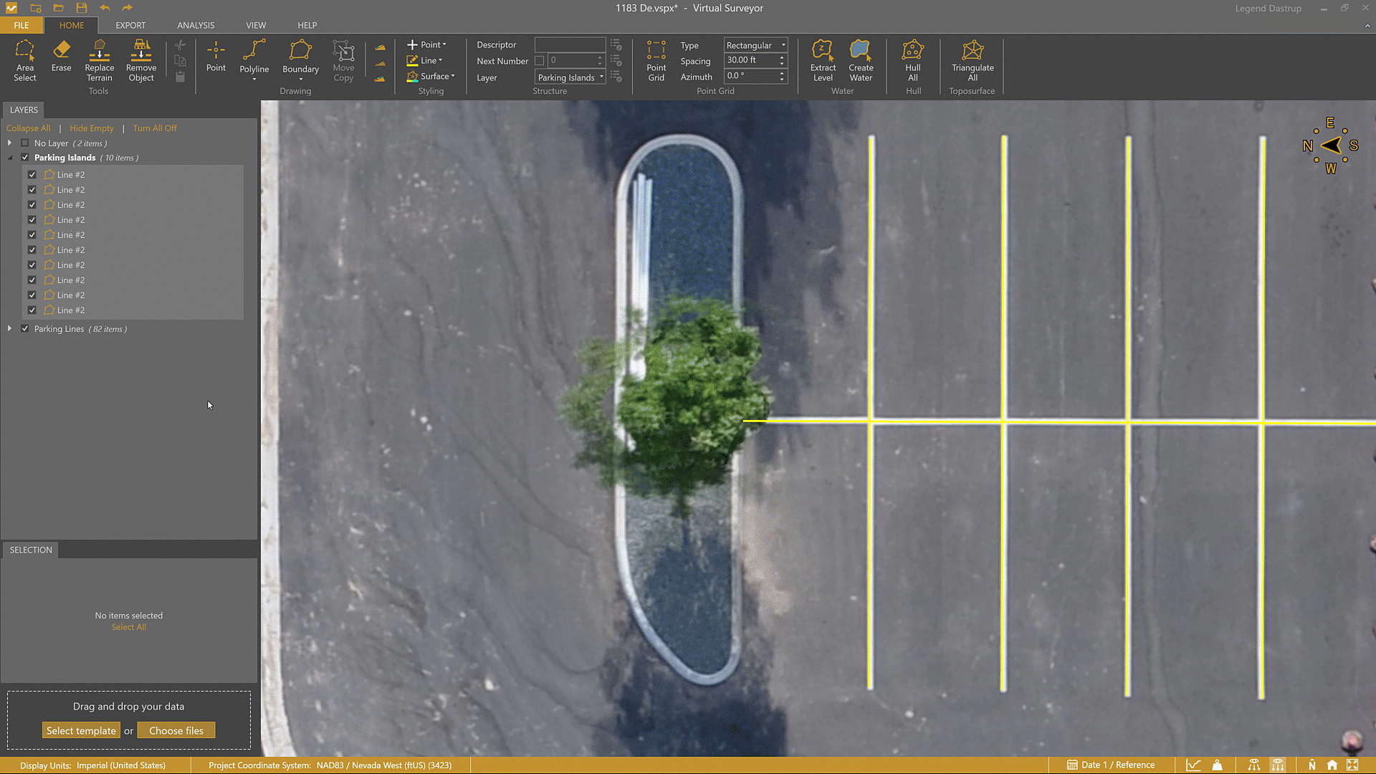This screenshot has height=774, width=1376.
Task: Enable the Next Number checkbox
Action: point(540,61)
